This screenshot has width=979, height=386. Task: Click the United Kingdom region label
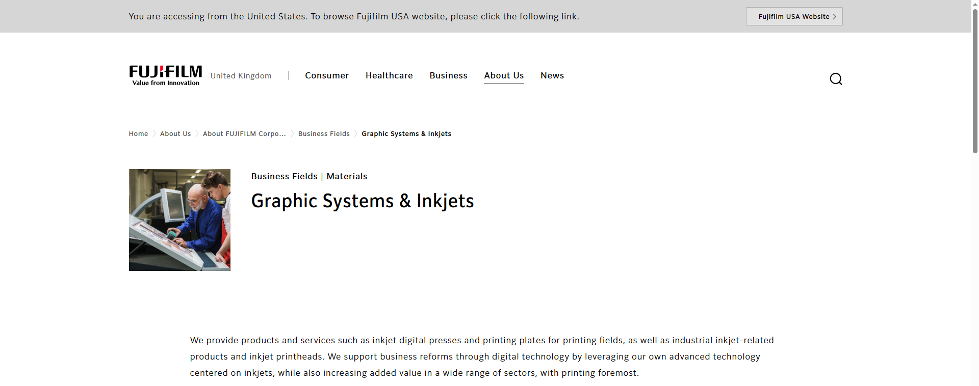coord(241,76)
